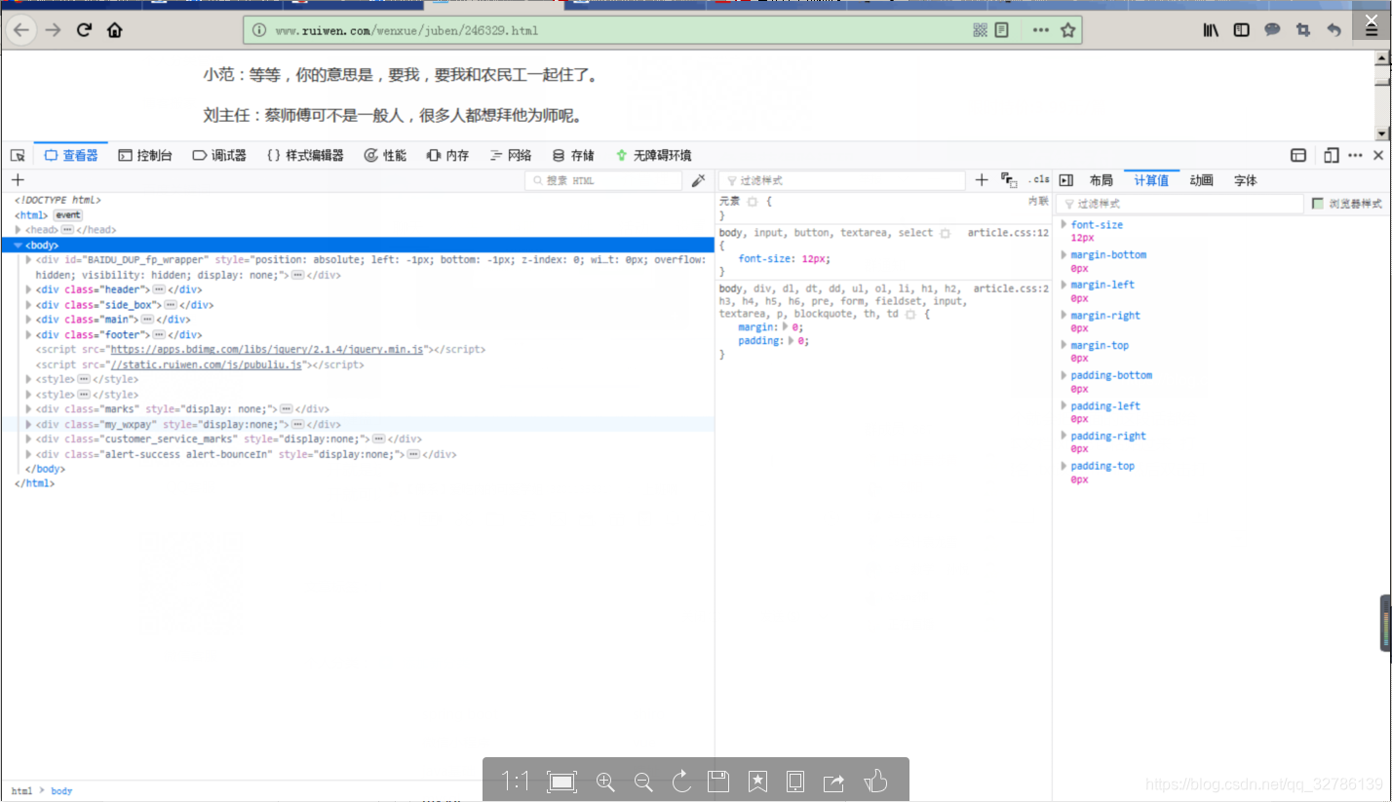Click the rules 过滤样式 filter field
Screen dimensions: 1392x802
coord(841,180)
